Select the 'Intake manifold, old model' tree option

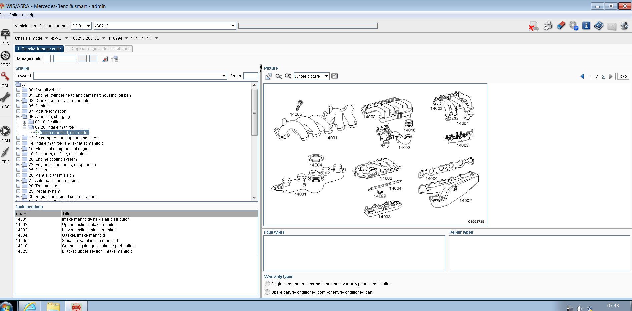pos(64,132)
